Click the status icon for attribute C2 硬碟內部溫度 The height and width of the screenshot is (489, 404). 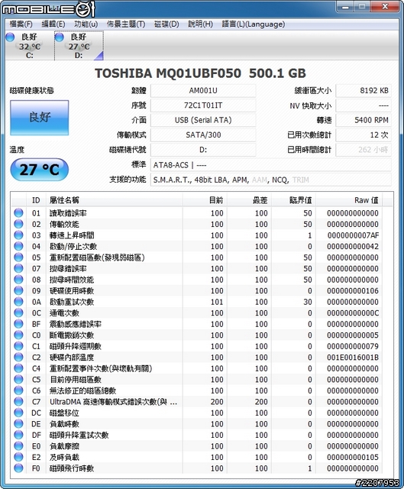pos(18,357)
